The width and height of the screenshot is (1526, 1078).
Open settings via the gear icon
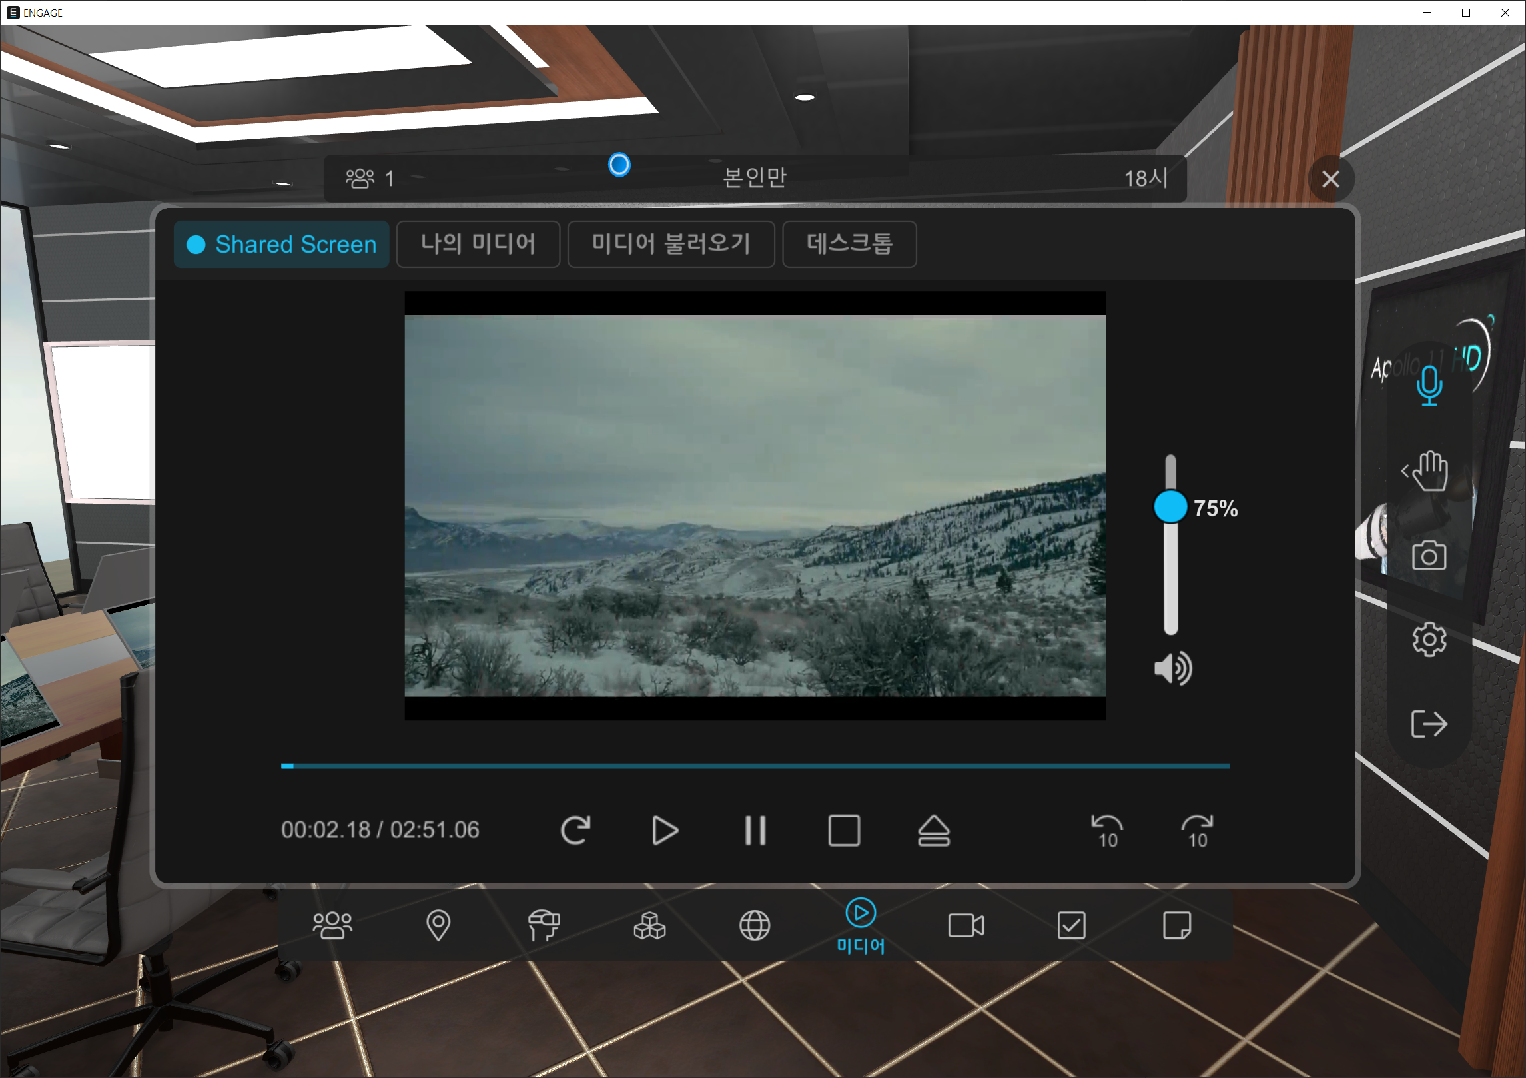coord(1429,640)
